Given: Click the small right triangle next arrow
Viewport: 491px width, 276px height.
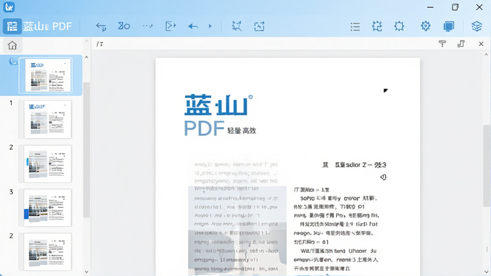Looking at the screenshot, I should [210, 26].
